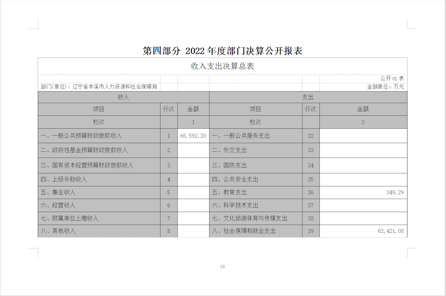Select the row '一、一般公共预算财政拨款收入'

pos(99,136)
